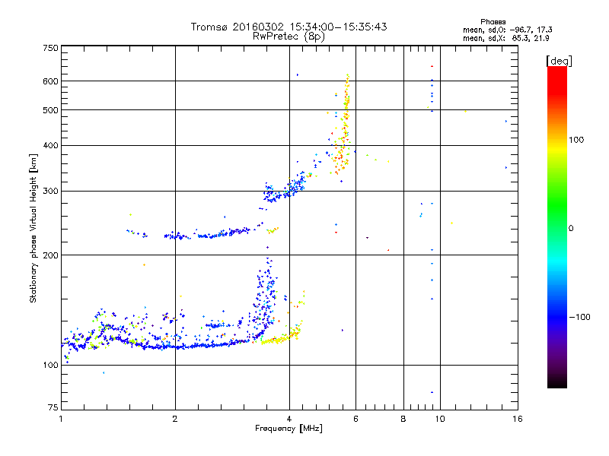Screen dimensions: 609x456
Task: Click the black bottom of the phase colorbar
Action: (x=557, y=382)
